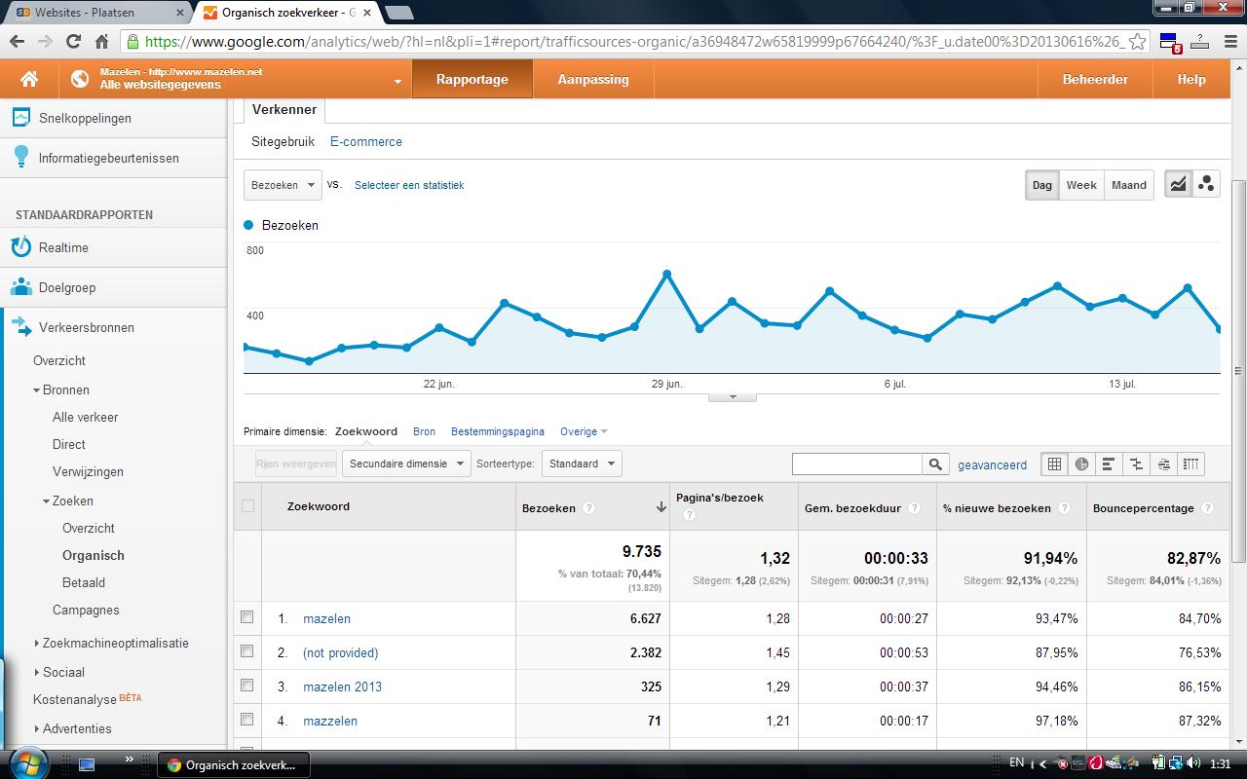1247x779 pixels.
Task: Set graph interval to Dag
Action: tap(1042, 185)
